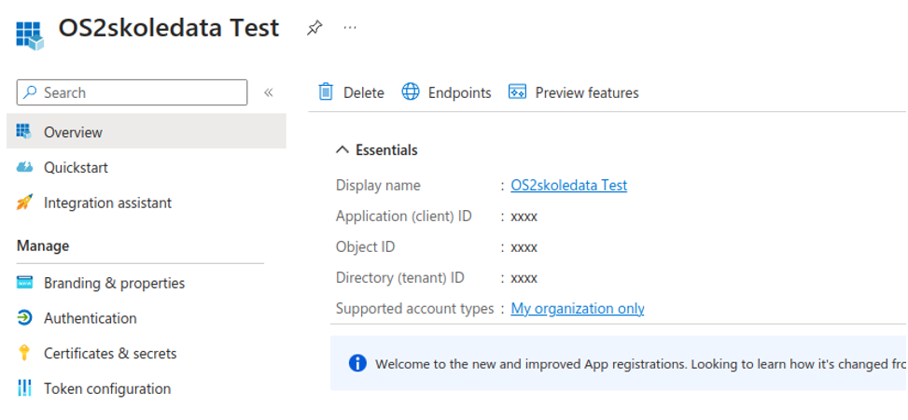Open the My organization only link
This screenshot has width=908, height=420.
coord(578,309)
